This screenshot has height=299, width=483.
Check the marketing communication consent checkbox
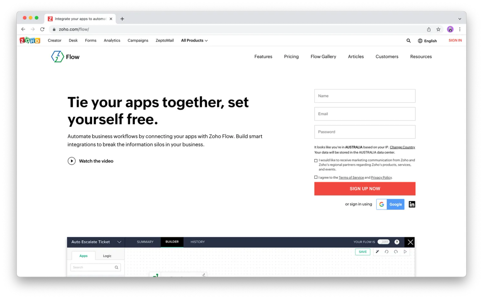tap(316, 160)
